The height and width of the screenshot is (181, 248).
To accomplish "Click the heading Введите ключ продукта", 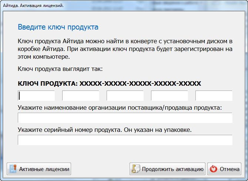I will tap(58, 27).
